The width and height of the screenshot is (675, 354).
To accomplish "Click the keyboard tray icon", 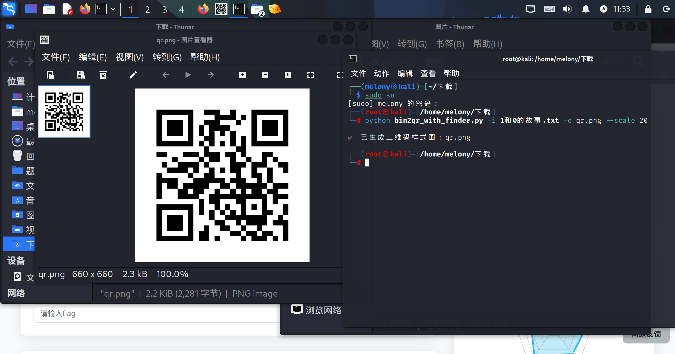I will [549, 9].
